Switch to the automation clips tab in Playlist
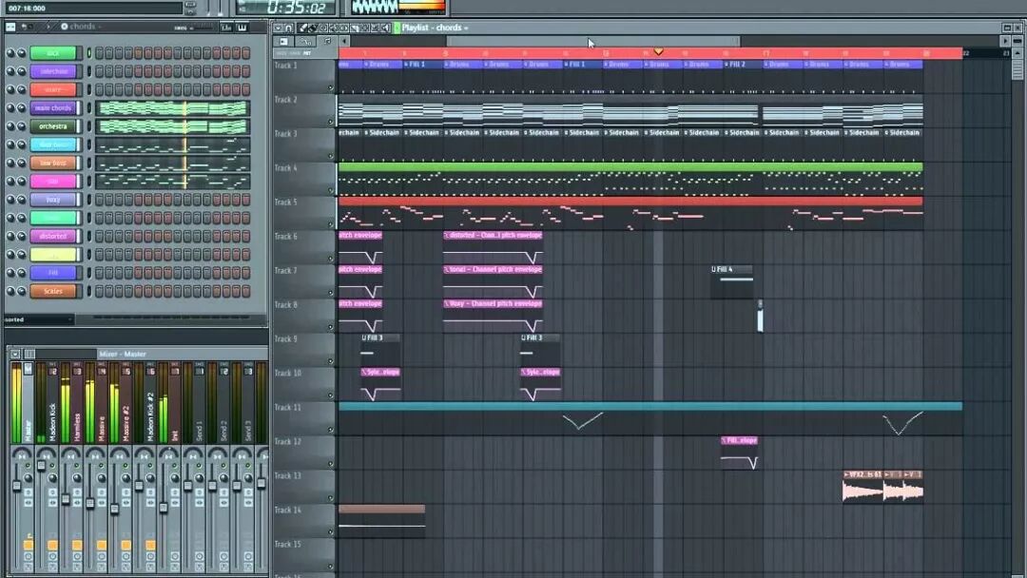Viewport: 1027px width, 578px height. [305, 41]
